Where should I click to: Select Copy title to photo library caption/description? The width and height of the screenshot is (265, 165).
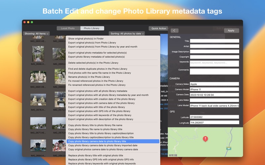pos(113,133)
